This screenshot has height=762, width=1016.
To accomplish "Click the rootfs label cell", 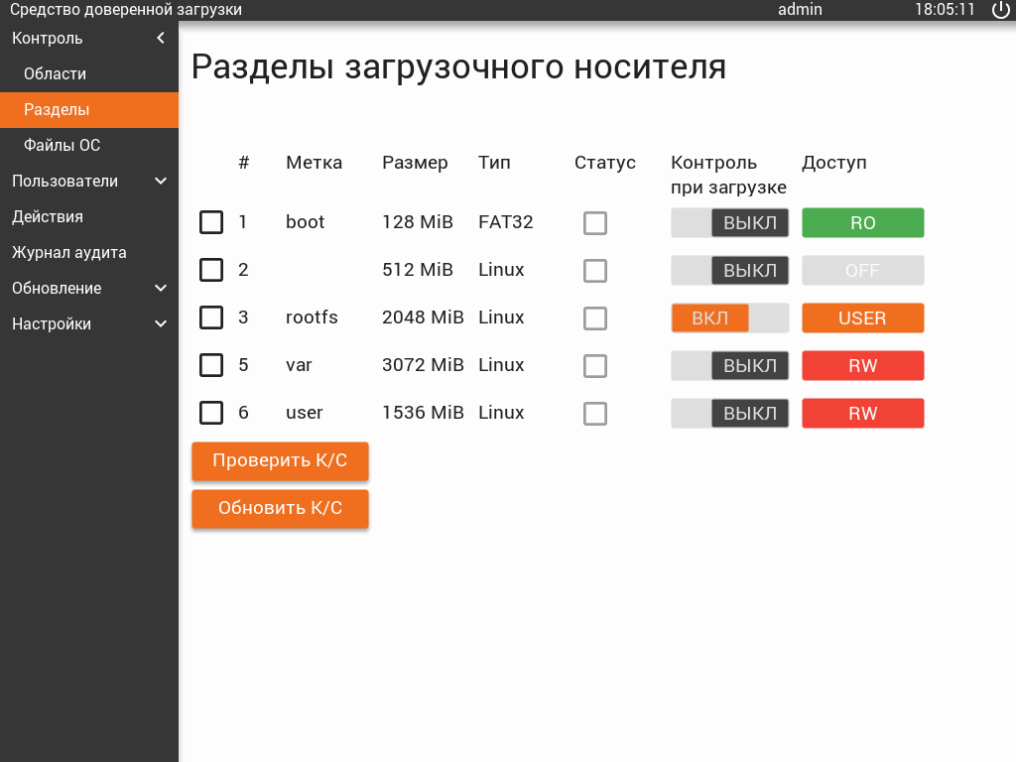I will point(312,317).
